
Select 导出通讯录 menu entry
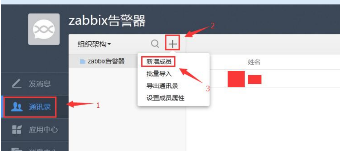tap(162, 86)
